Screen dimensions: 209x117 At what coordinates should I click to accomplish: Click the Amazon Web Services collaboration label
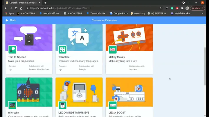tap(39, 69)
